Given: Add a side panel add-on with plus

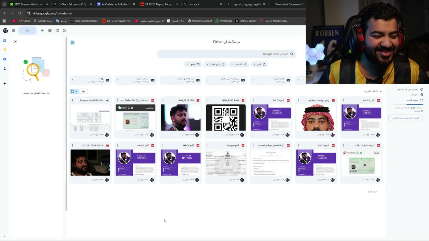Looking at the screenshot, I should coord(5,83).
